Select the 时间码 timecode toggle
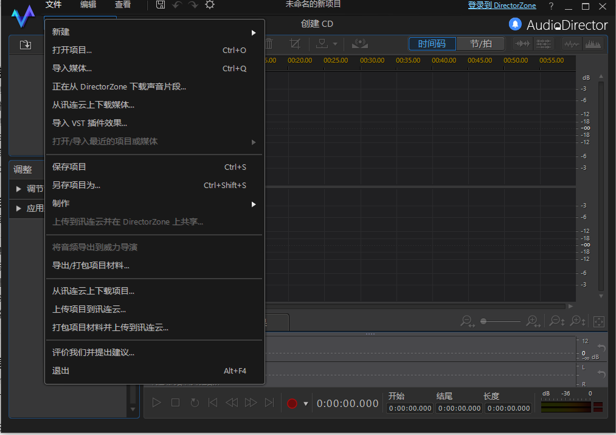 [432, 44]
